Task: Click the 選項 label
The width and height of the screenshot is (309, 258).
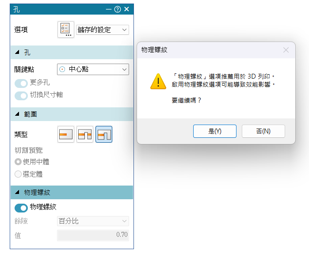Action: [x=21, y=30]
